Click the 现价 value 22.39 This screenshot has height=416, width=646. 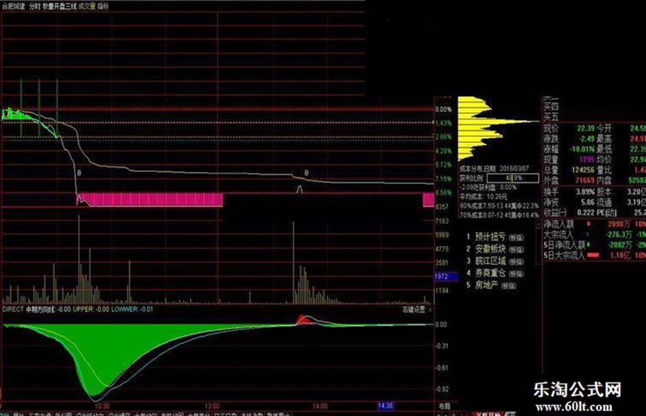pos(585,128)
